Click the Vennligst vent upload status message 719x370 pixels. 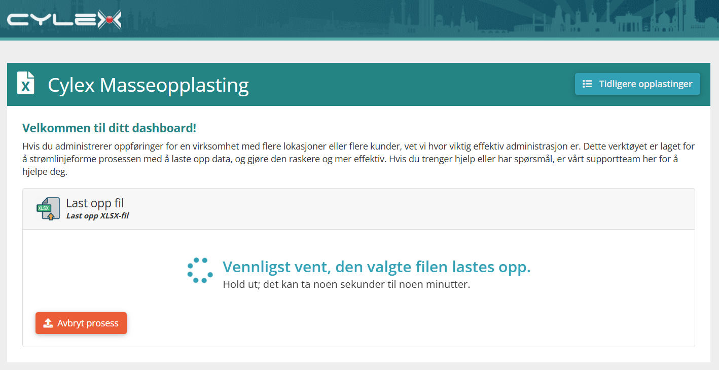[377, 267]
